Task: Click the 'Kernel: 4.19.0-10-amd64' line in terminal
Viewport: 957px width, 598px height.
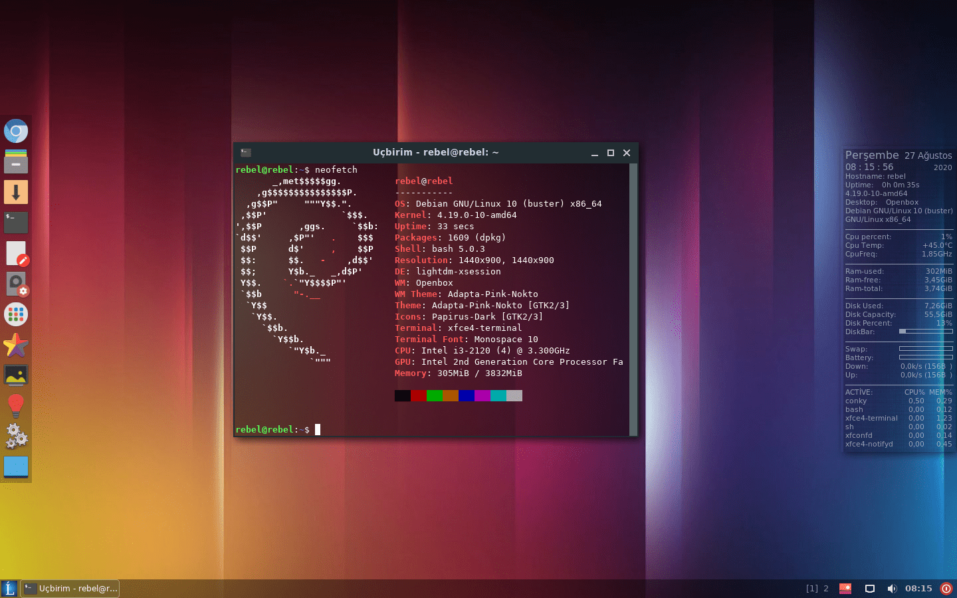Action: (x=456, y=215)
